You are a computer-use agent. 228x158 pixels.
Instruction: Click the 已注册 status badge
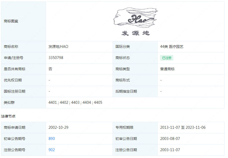click(167, 58)
